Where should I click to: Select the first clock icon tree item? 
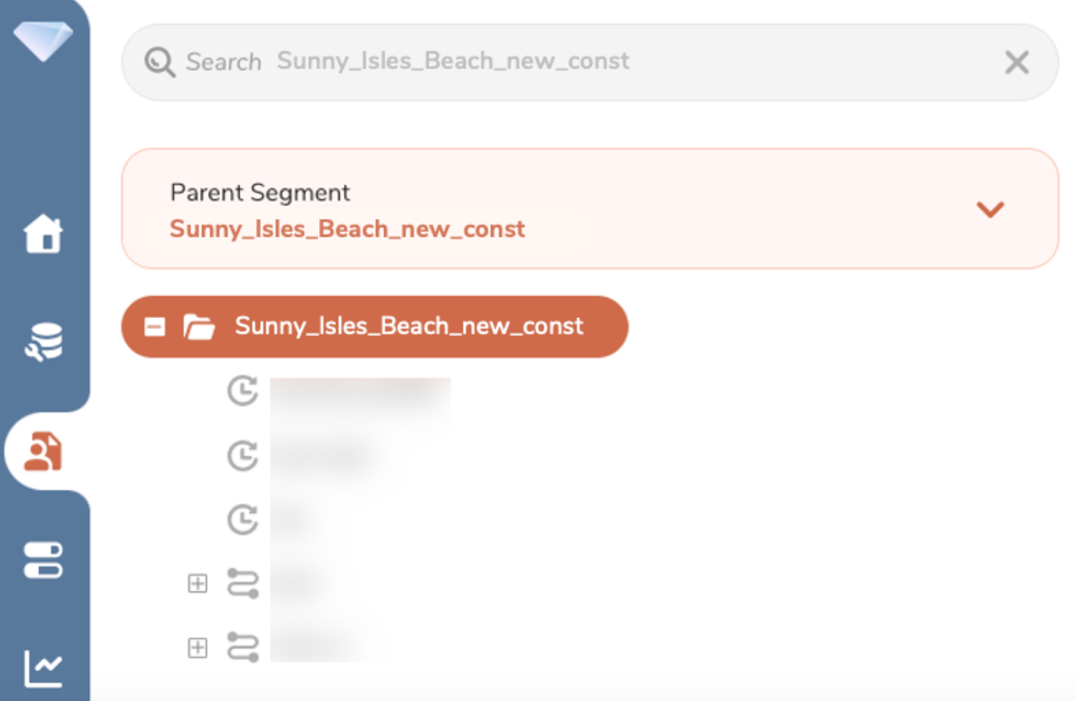pyautogui.click(x=243, y=392)
